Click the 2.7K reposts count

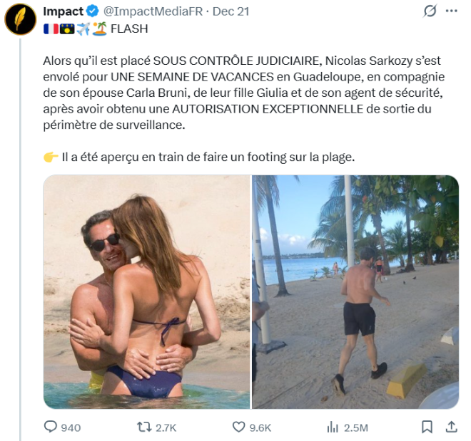coord(166,427)
